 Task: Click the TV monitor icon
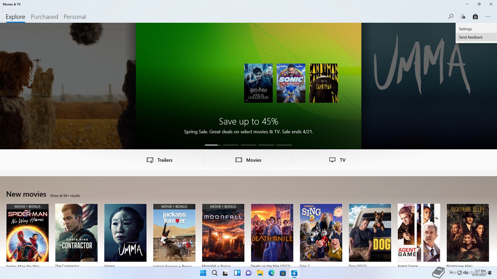[x=332, y=160]
